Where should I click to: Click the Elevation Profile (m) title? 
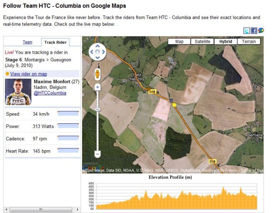(170, 177)
